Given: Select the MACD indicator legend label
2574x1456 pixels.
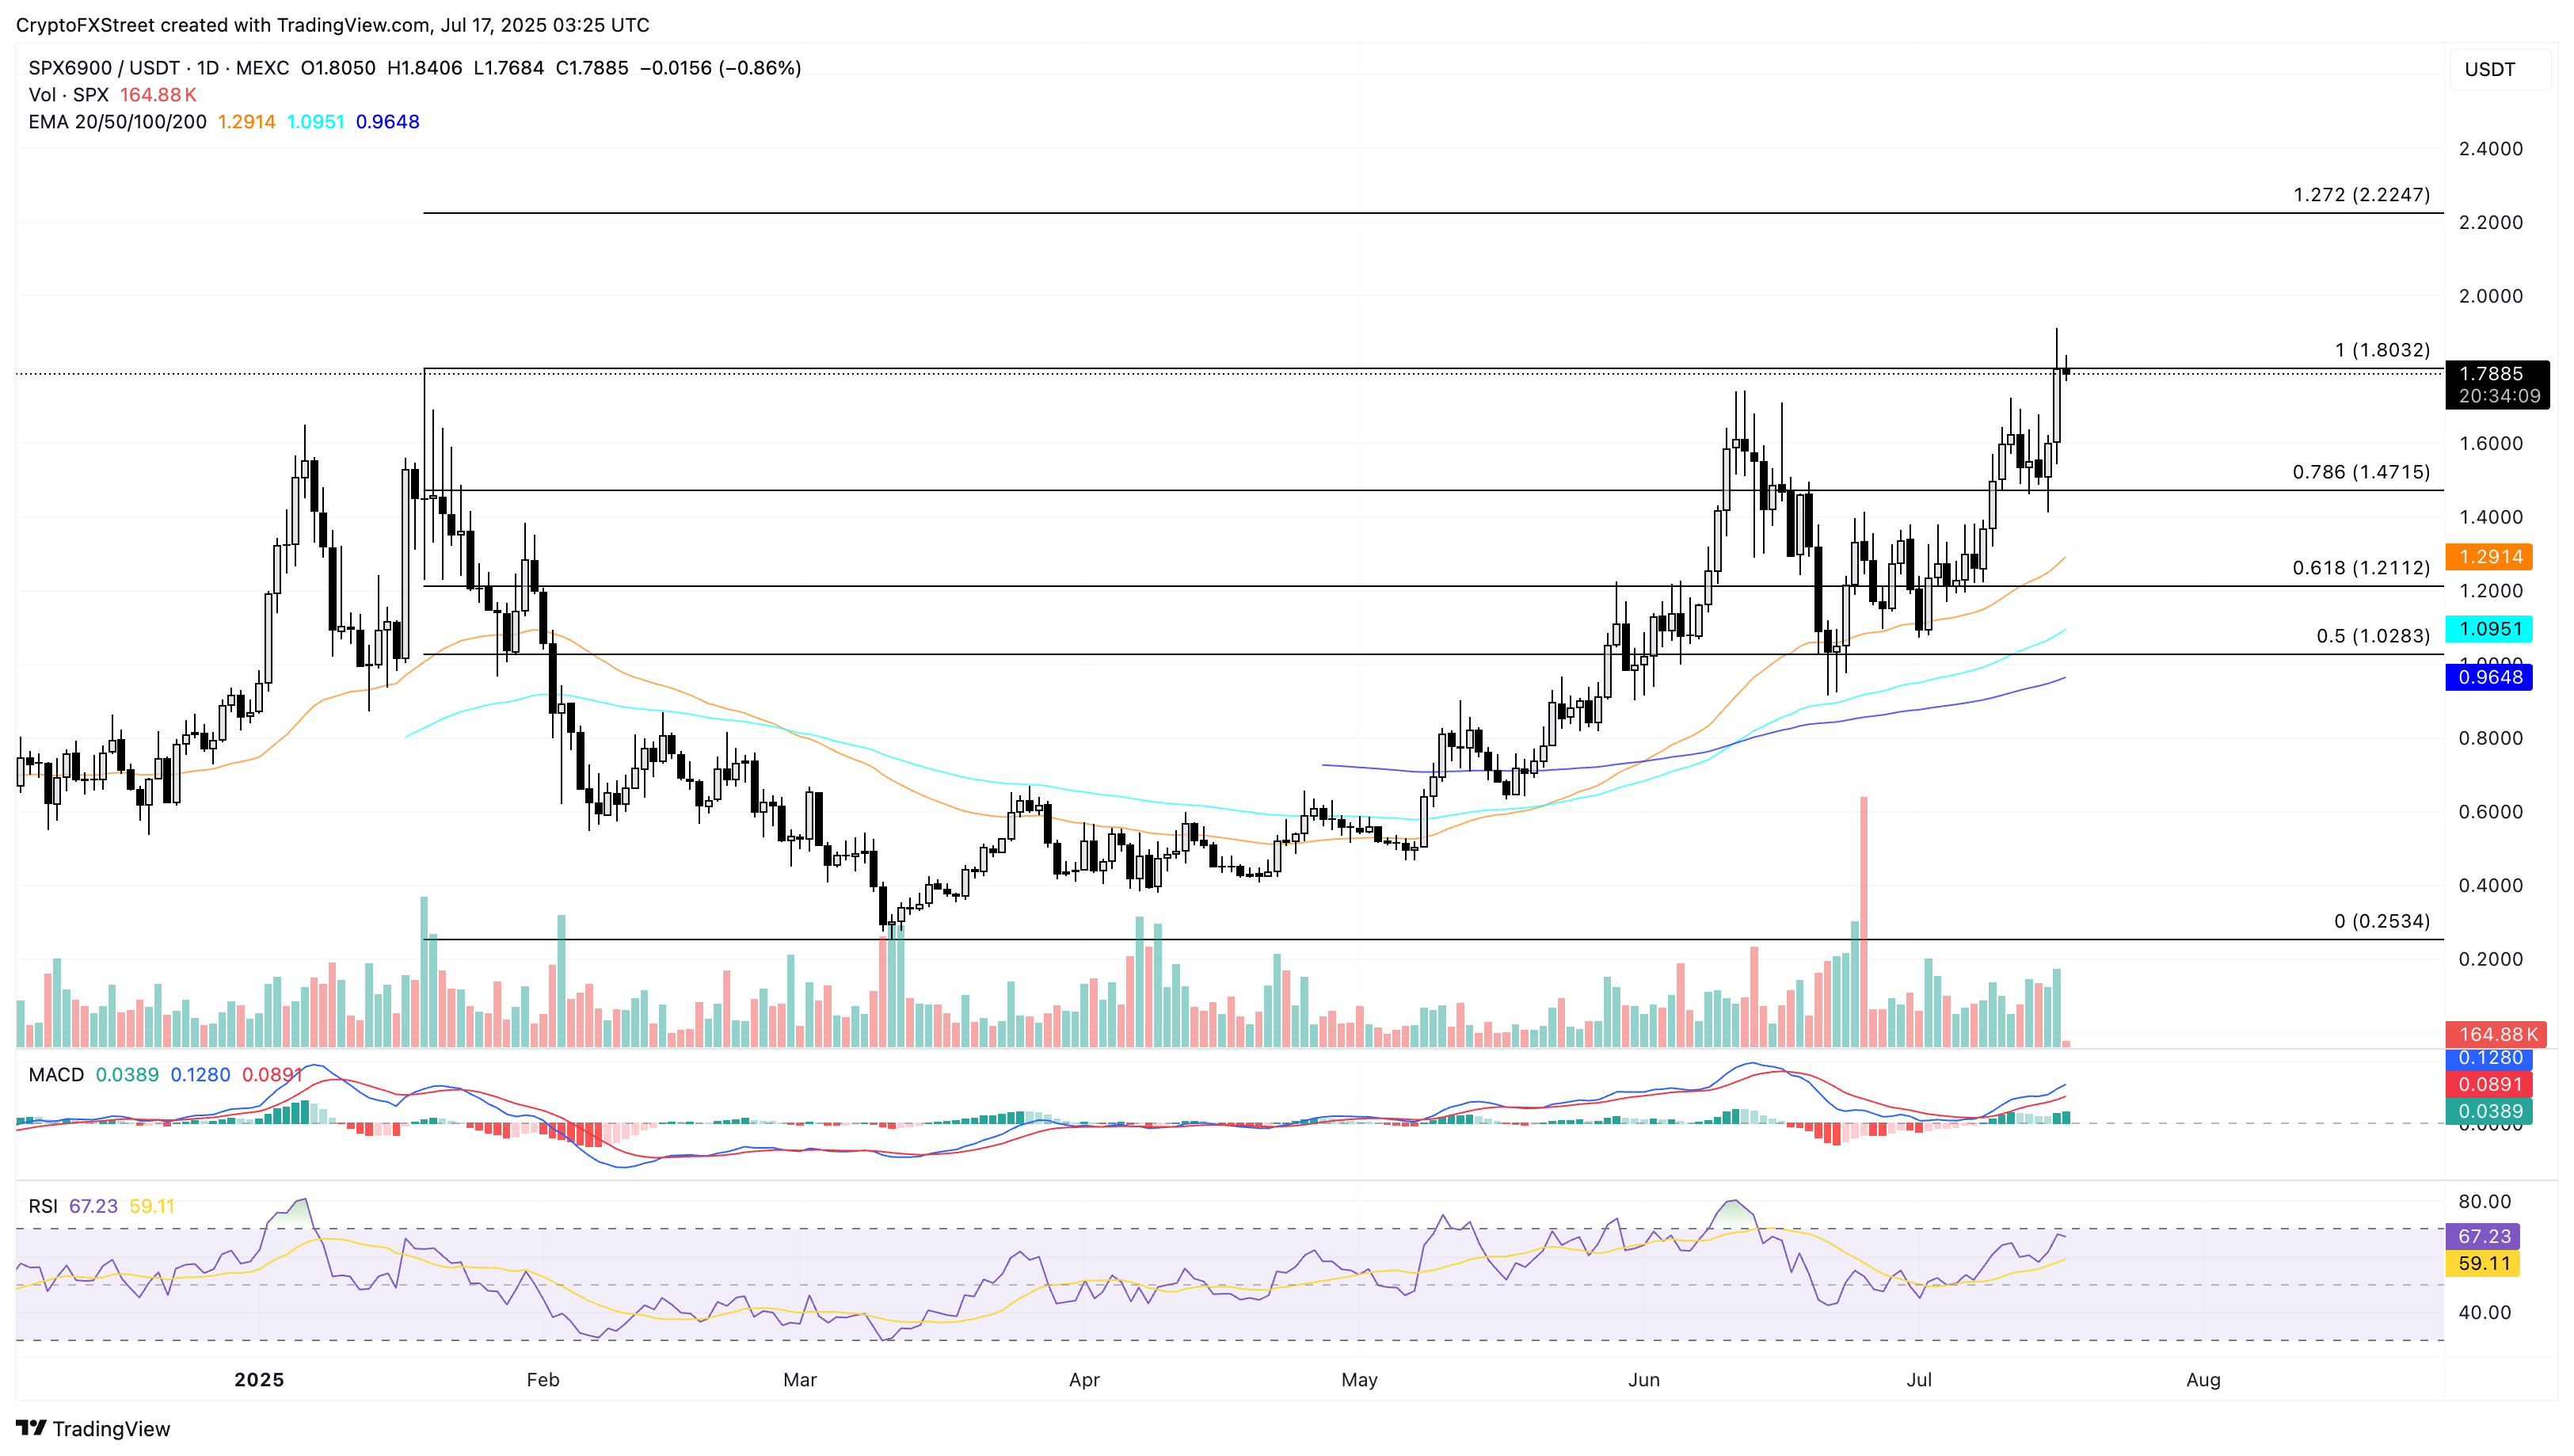Looking at the screenshot, I should 56,1075.
